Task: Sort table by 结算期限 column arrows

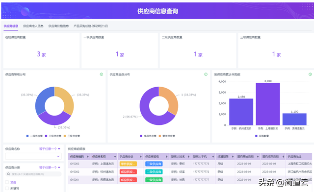Action: tap(233, 157)
